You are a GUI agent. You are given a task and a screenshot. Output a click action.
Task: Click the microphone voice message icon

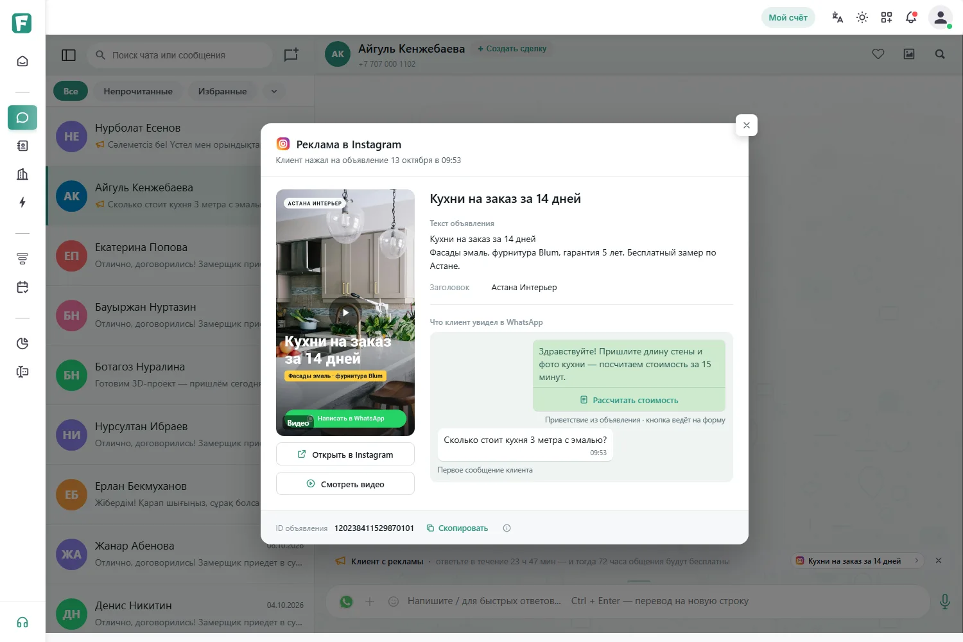(x=945, y=602)
